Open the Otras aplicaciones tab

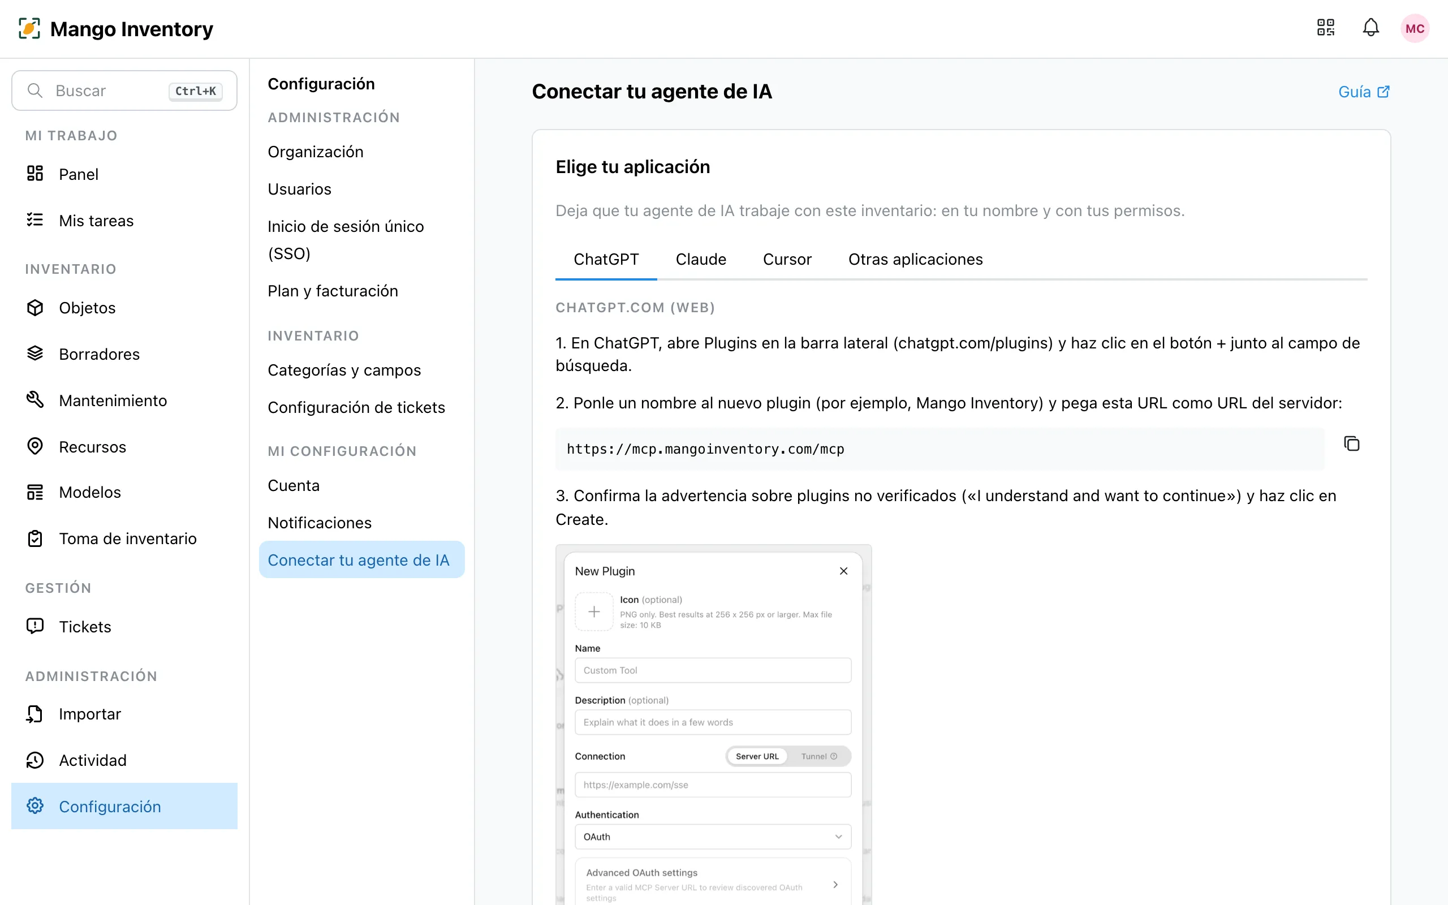point(916,259)
